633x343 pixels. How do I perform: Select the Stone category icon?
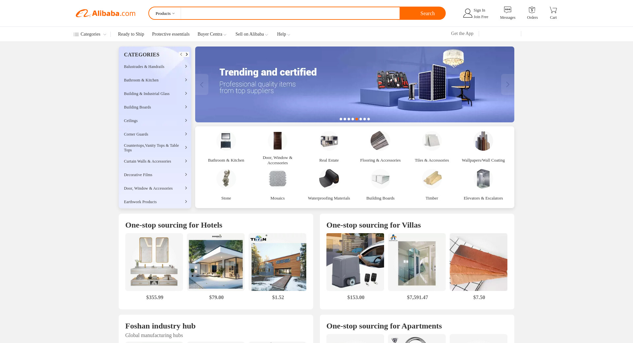pyautogui.click(x=226, y=178)
